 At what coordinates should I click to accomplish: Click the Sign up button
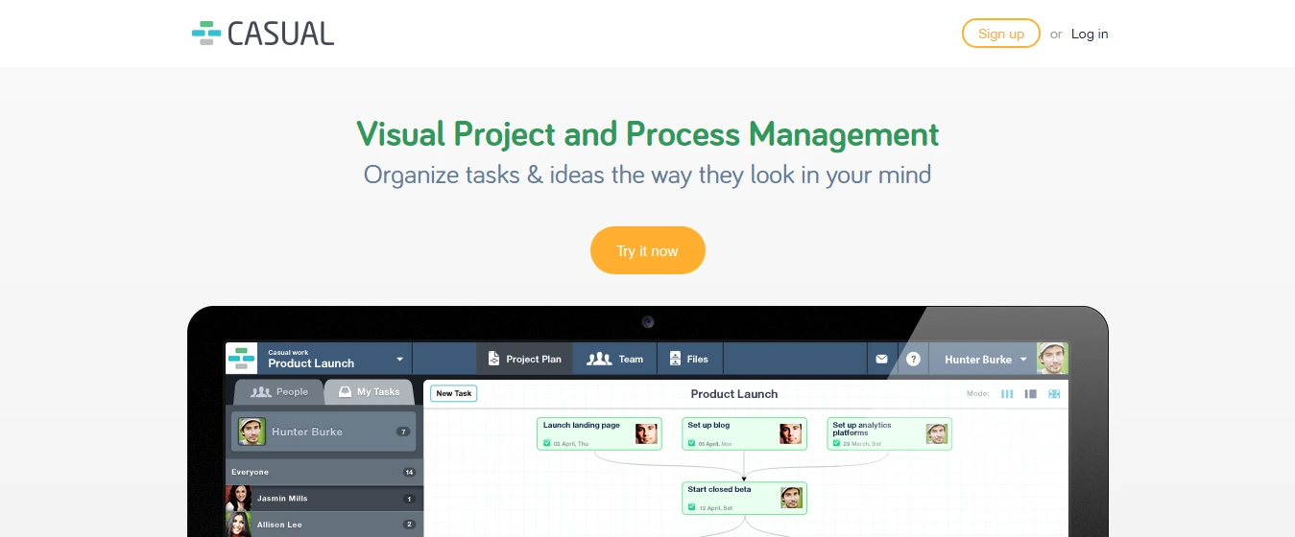pyautogui.click(x=1000, y=34)
